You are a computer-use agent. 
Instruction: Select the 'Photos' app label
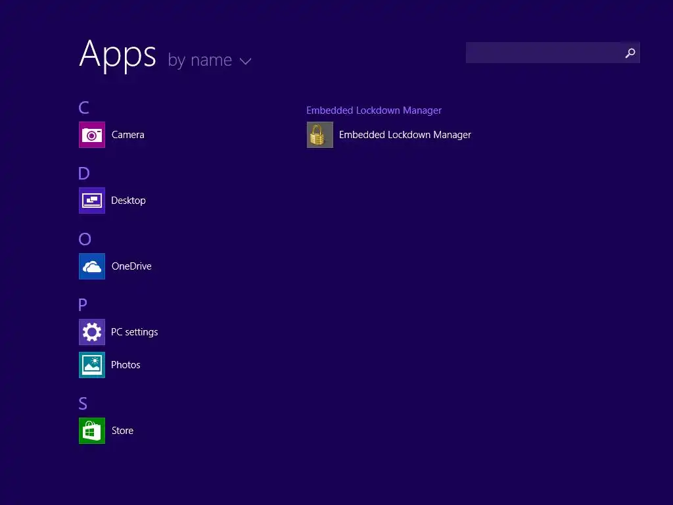(x=126, y=365)
